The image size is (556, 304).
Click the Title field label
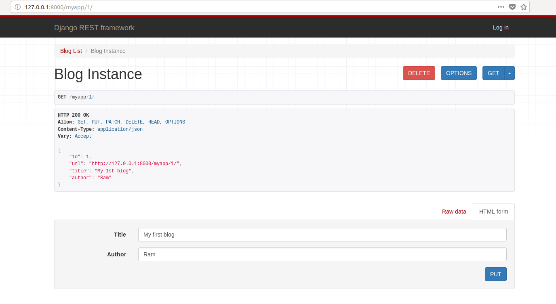click(120, 235)
